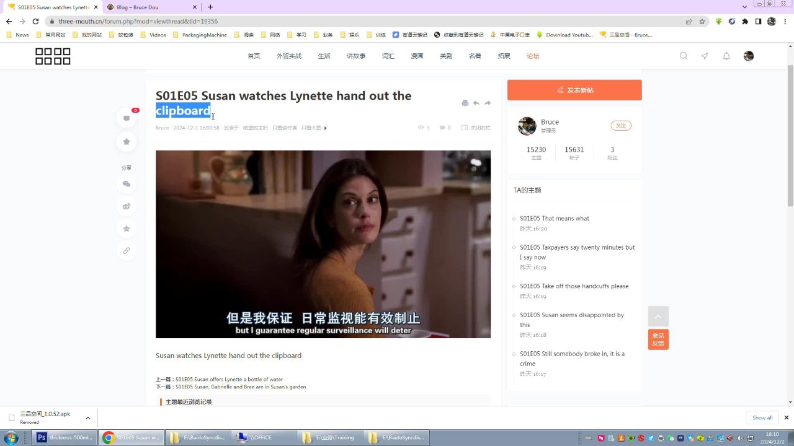The height and width of the screenshot is (446, 794).
Task: Switch to Photoshop thickness-500ml taskbar item
Action: click(65, 437)
